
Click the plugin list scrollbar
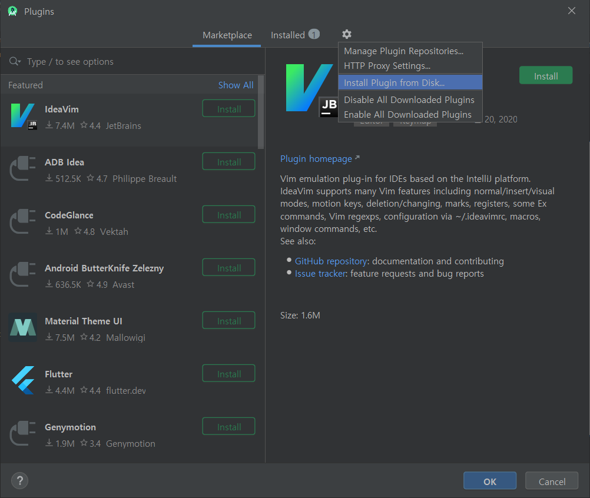261,112
